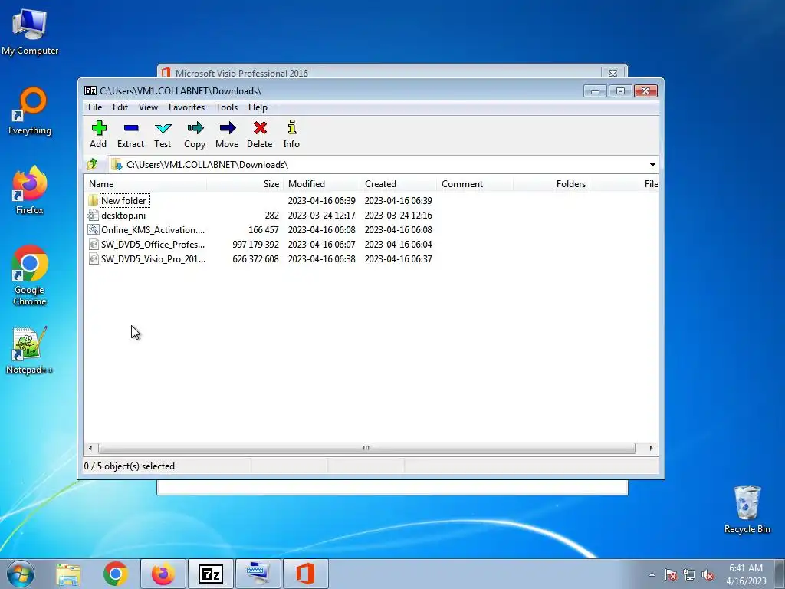Image resolution: width=785 pixels, height=589 pixels.
Task: Open Firefox from the taskbar
Action: (x=163, y=574)
